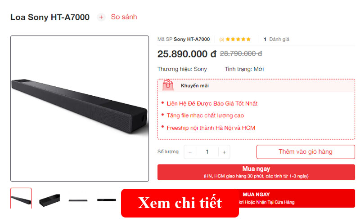This screenshot has height=222, width=360.
Task: Decrease quantity with the minus button
Action: click(190, 152)
